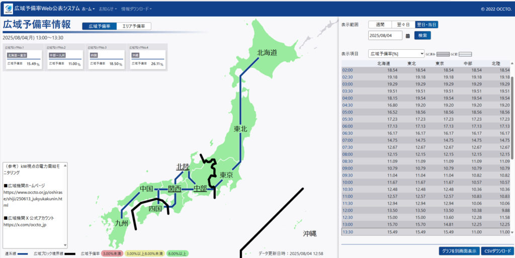Image resolution: width=515 pixels, height=258 pixels.
Task: Click the 中部 link on the map
Action: (x=200, y=189)
